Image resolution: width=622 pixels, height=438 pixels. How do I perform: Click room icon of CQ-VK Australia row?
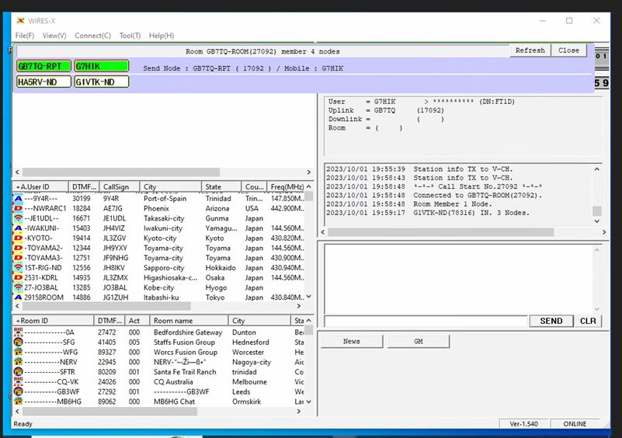tap(18, 381)
